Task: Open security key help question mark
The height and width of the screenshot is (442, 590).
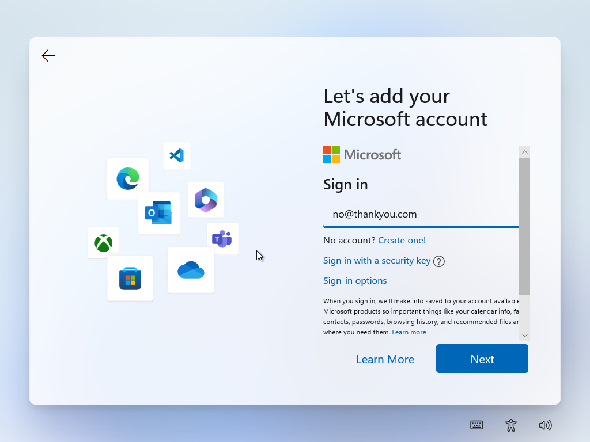Action: click(x=438, y=261)
